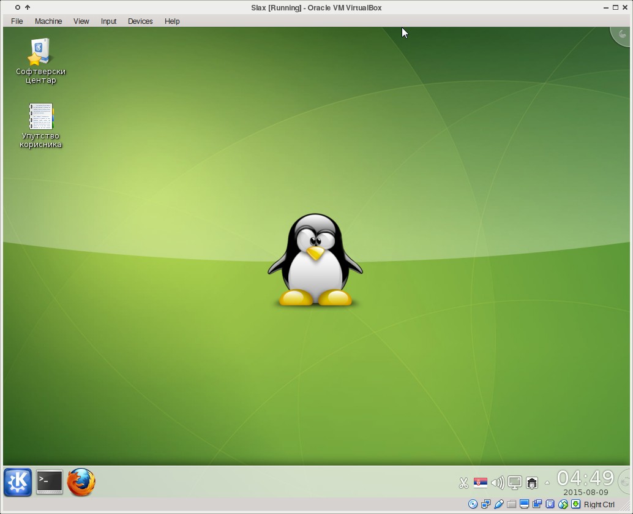Close the VirtualBox window
Screen dimensions: 633x514
[625, 7]
